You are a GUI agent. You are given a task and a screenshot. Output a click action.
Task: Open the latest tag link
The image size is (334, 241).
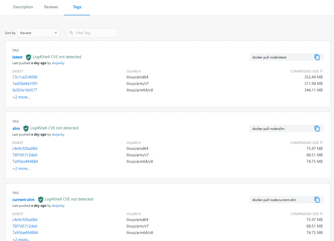tap(17, 57)
